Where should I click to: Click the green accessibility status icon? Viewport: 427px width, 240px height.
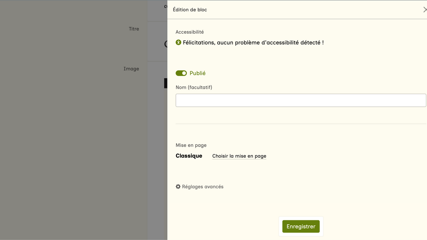coord(178,42)
